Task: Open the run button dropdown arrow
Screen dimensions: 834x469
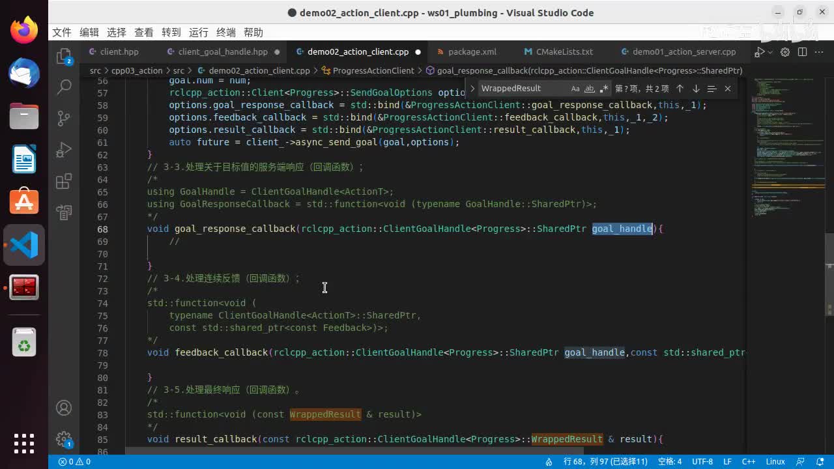Action: coord(770,52)
